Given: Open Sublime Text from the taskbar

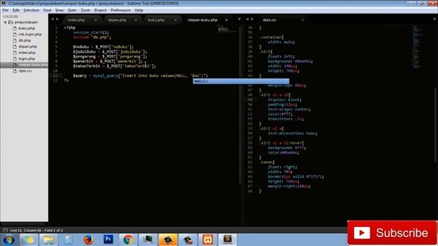Looking at the screenshot, I should [227, 240].
